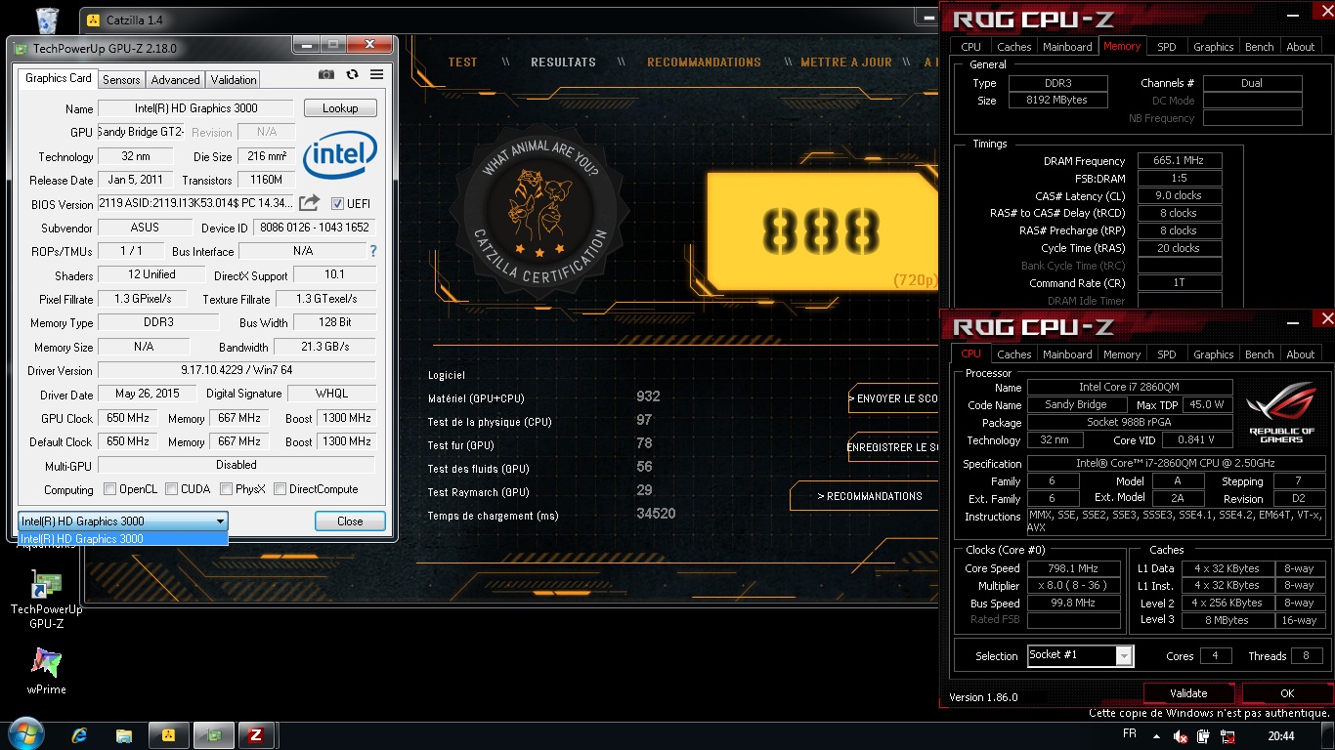Click the Intel logo in GPU-Z
This screenshot has height=750, width=1335.
pos(339,156)
